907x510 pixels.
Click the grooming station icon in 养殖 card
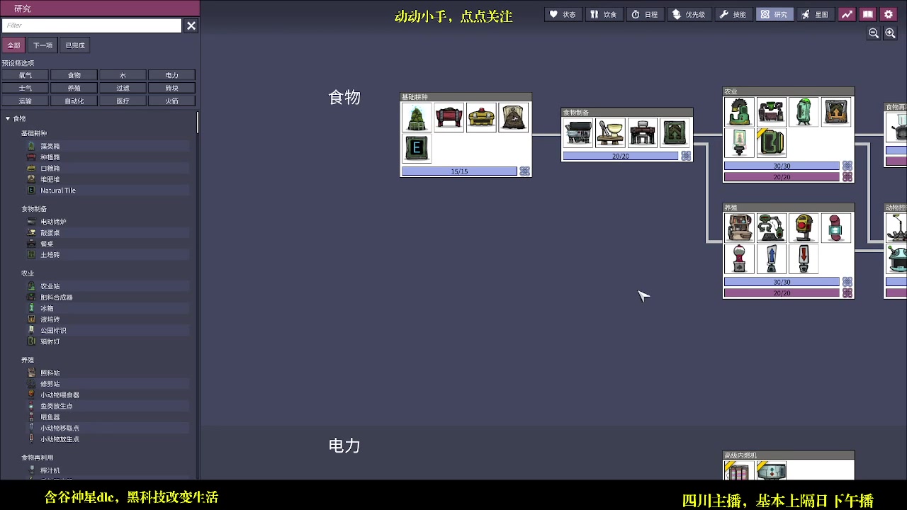click(x=739, y=228)
